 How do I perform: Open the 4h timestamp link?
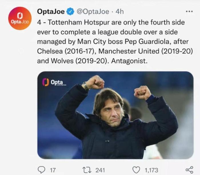pyautogui.click(x=120, y=12)
